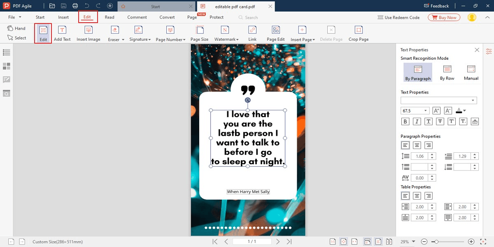Viewport: 494px width, 247px height.
Task: Toggle underline text formatting
Action: click(x=429, y=121)
